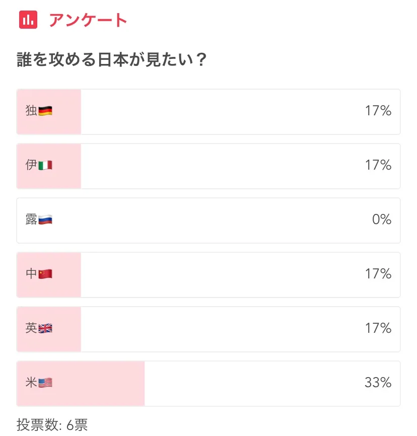Select the 独 poll option row

pos(208,112)
